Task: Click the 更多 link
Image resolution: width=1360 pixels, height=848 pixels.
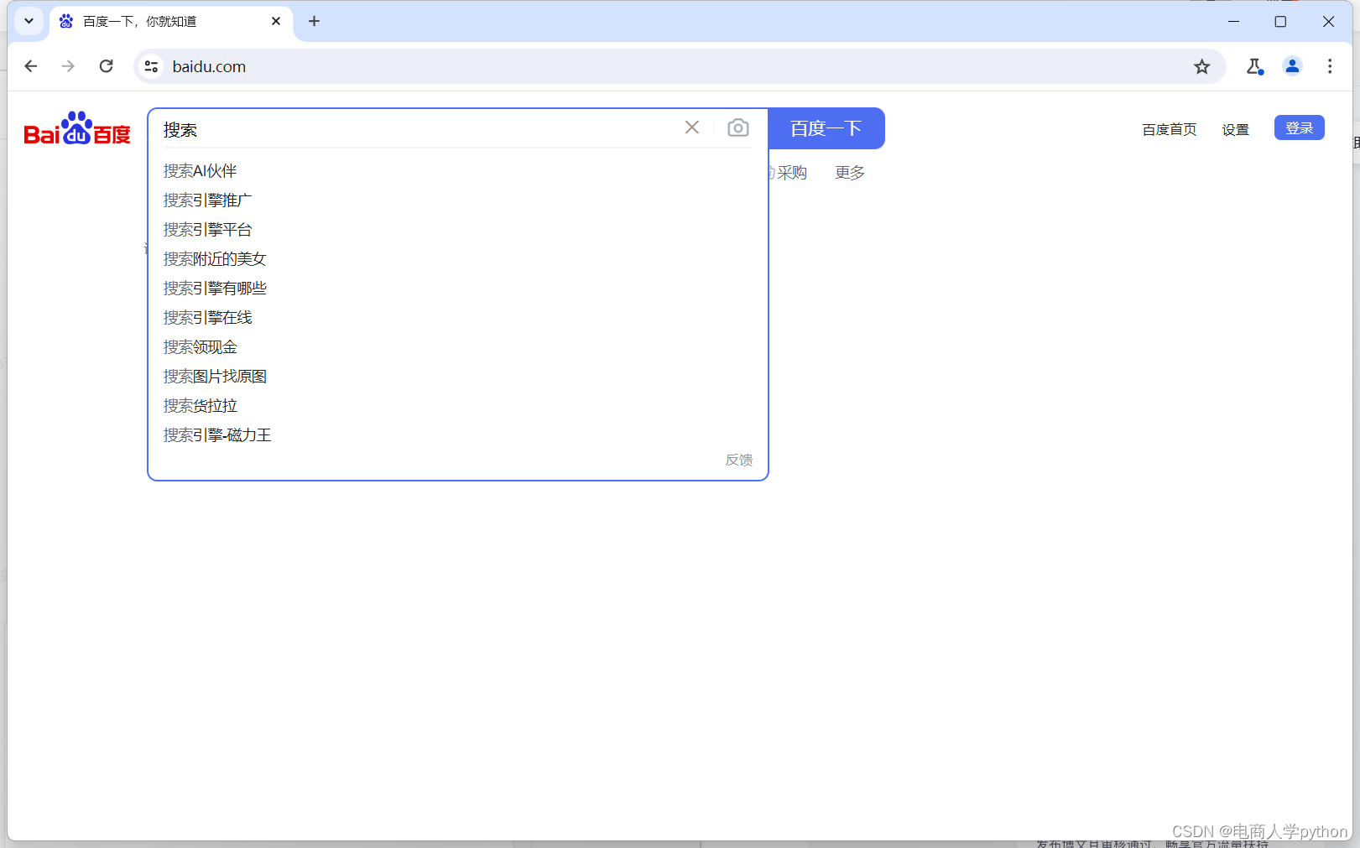Action: coord(850,173)
